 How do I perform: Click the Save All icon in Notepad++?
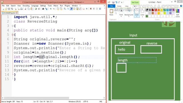[12, 9]
